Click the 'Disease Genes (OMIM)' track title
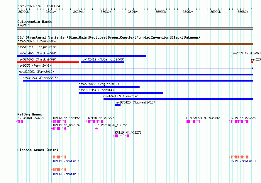Image resolution: width=261 pixels, height=183 pixels. tap(38, 150)
